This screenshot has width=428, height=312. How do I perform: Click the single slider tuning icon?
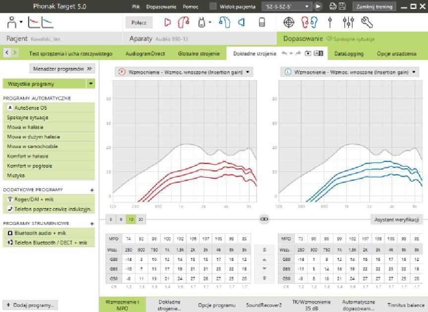(330, 22)
